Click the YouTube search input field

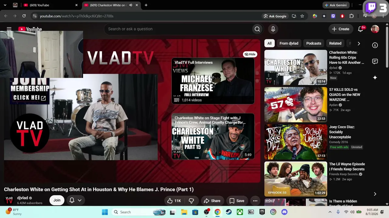179,29
